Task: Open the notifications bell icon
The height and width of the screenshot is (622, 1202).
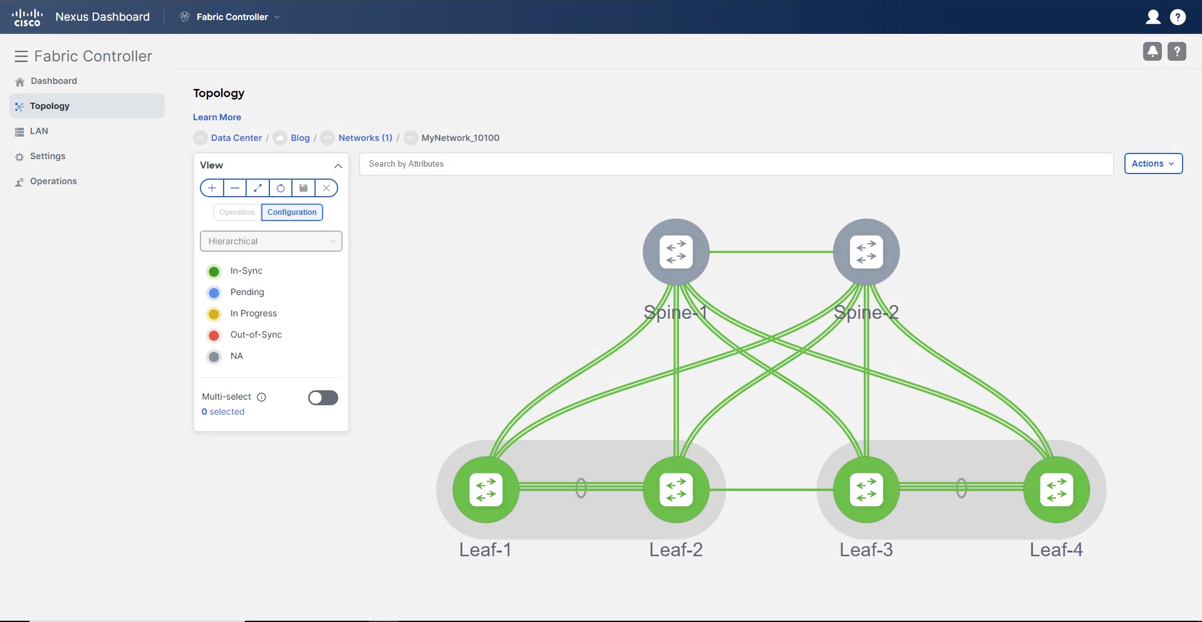Action: (1152, 51)
